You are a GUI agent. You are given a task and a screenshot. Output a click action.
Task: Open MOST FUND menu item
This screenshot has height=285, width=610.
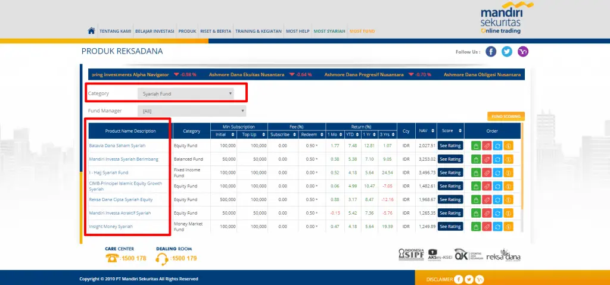coord(362,31)
